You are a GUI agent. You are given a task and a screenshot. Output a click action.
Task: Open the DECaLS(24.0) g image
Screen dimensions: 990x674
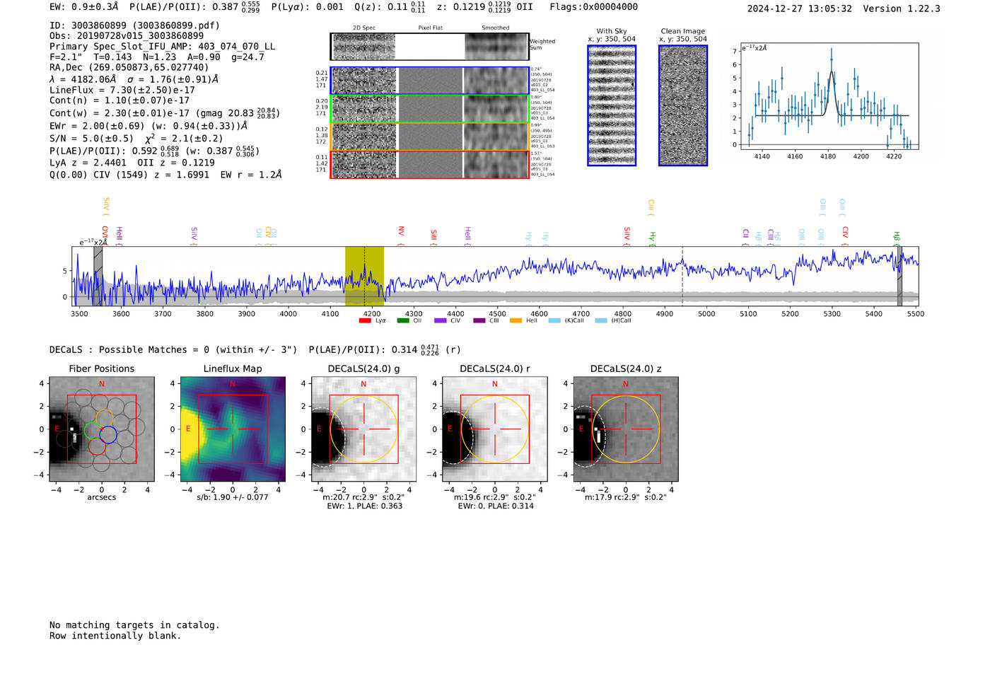364,429
